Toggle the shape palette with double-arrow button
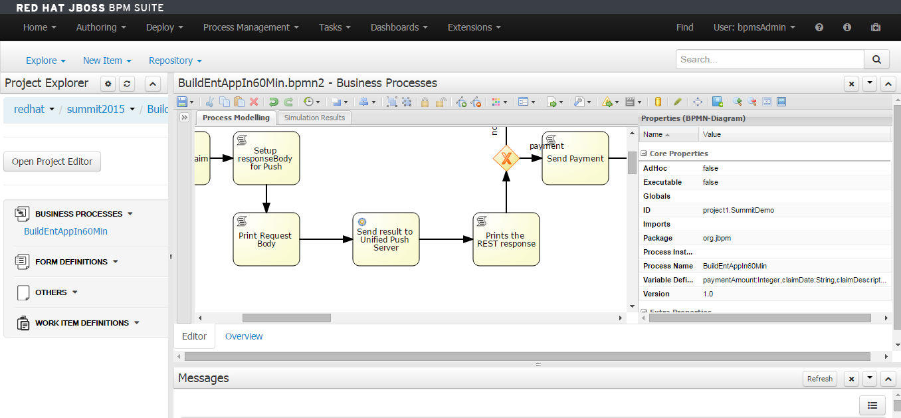Image resolution: width=901 pixels, height=418 pixels. coord(184,117)
